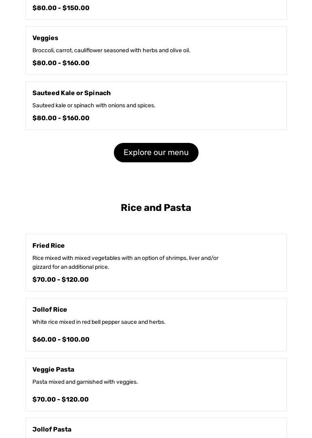Image resolution: width=312 pixels, height=438 pixels.
Task: Click the red bell pepper sauce description
Action: click(x=99, y=322)
